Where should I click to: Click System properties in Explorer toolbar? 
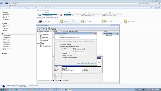coord(13,8)
